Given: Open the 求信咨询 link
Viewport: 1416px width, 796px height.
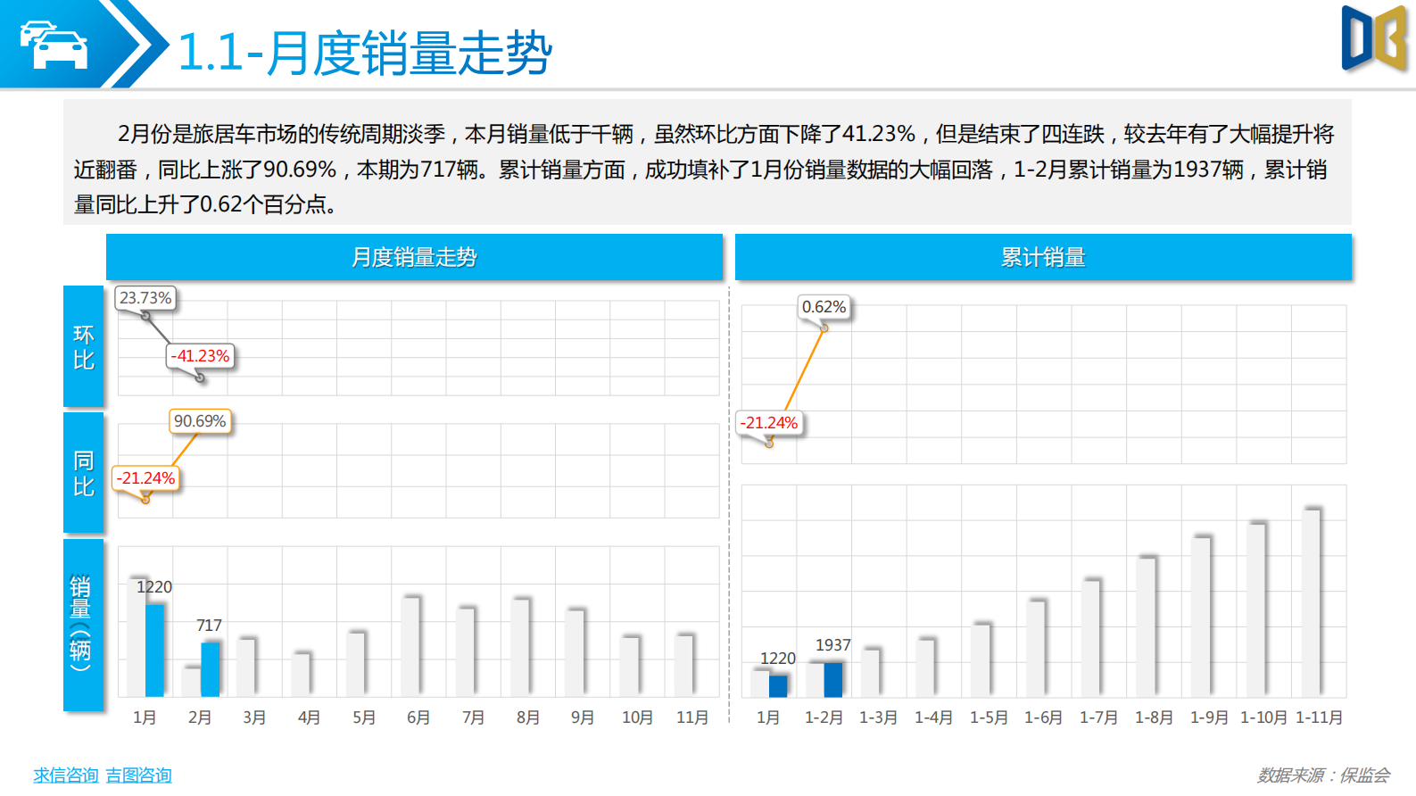Looking at the screenshot, I should tap(66, 775).
